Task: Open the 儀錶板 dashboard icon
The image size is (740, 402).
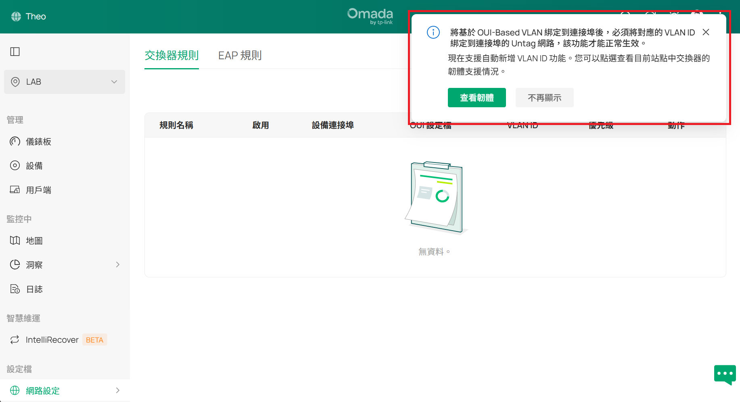Action: point(15,141)
